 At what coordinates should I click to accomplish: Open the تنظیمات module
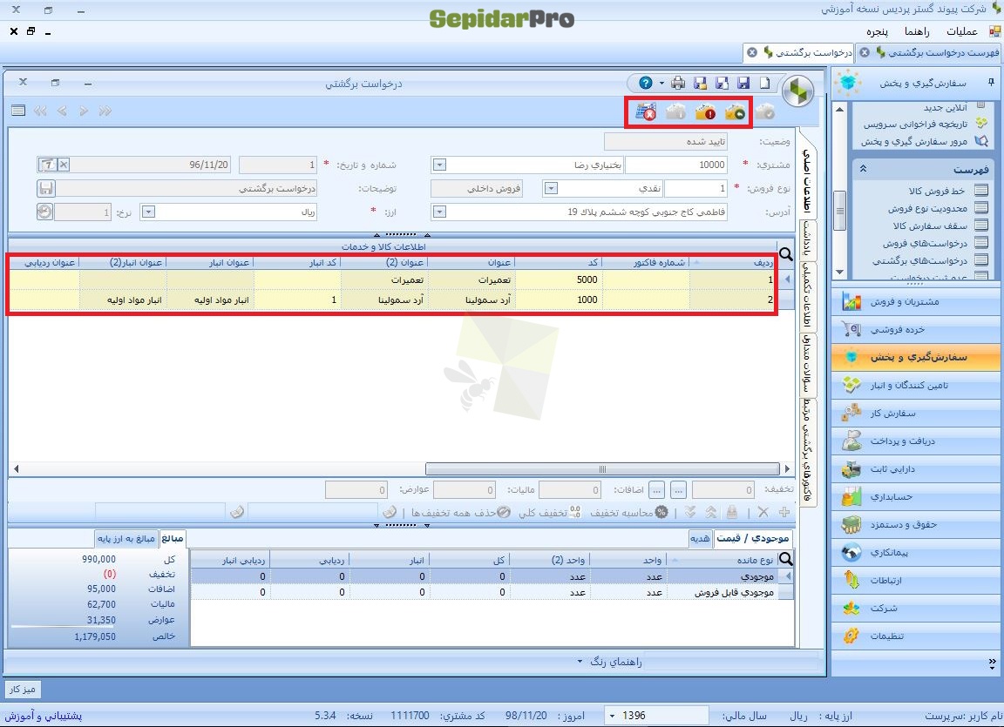pos(916,636)
